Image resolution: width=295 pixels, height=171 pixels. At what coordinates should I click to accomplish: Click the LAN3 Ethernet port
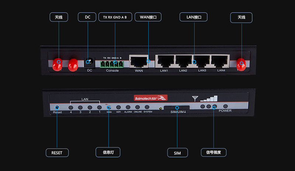pyautogui.click(x=202, y=61)
